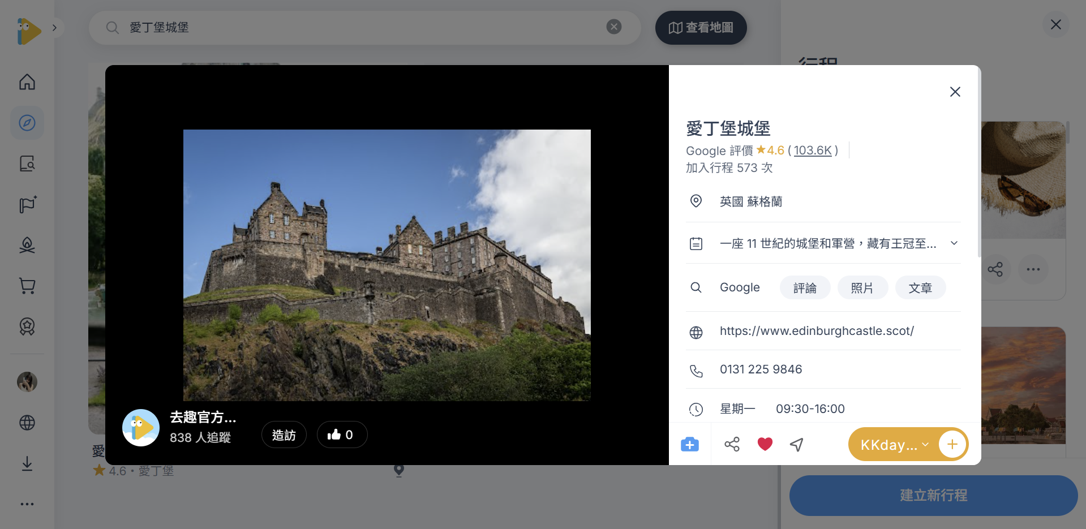The image size is (1086, 529).
Task: Click the phone number 0131 225 9846
Action: (761, 369)
